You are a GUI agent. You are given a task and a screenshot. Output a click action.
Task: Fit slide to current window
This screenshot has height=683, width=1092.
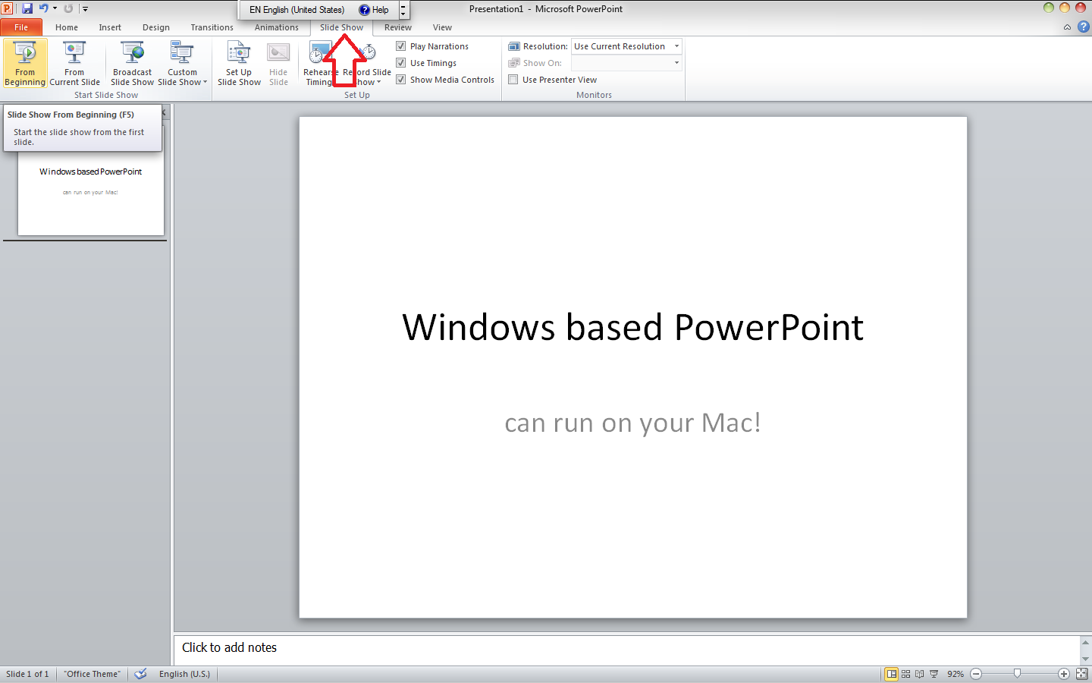click(1082, 674)
